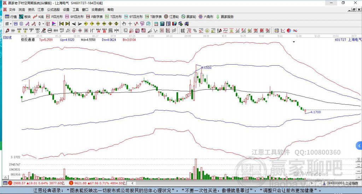362x194 pixels.
Task: Click the red floppy save icon
Action: (174, 24)
